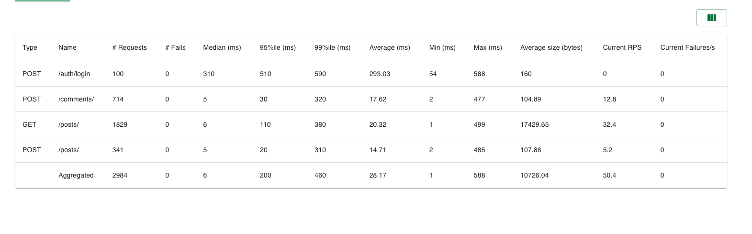
Task: Select the GET /posts/ row type cell
Action: click(29, 125)
